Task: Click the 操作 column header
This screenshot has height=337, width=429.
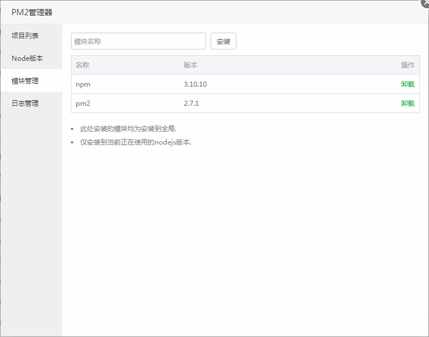Action: pos(408,65)
